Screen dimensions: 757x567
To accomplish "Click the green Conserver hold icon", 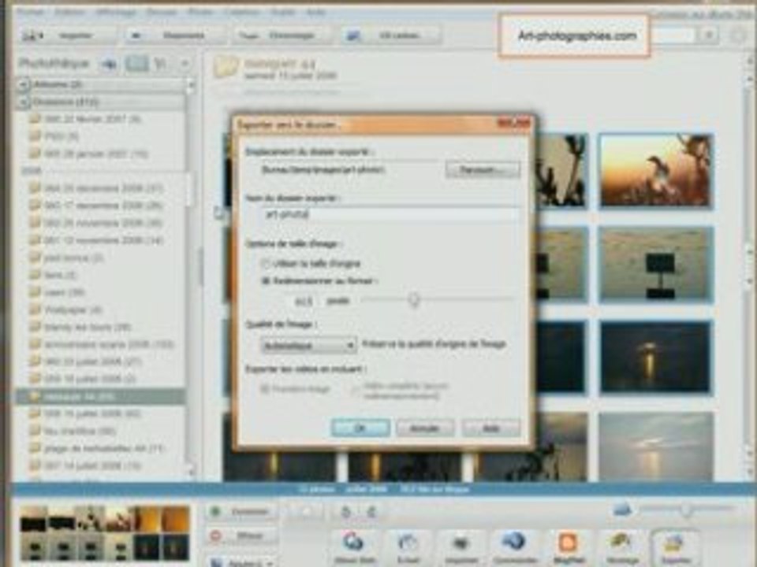I will (216, 510).
